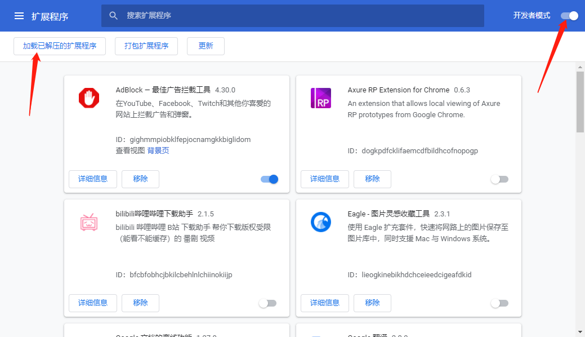Click the scrollbar down arrow

[x=580, y=332]
